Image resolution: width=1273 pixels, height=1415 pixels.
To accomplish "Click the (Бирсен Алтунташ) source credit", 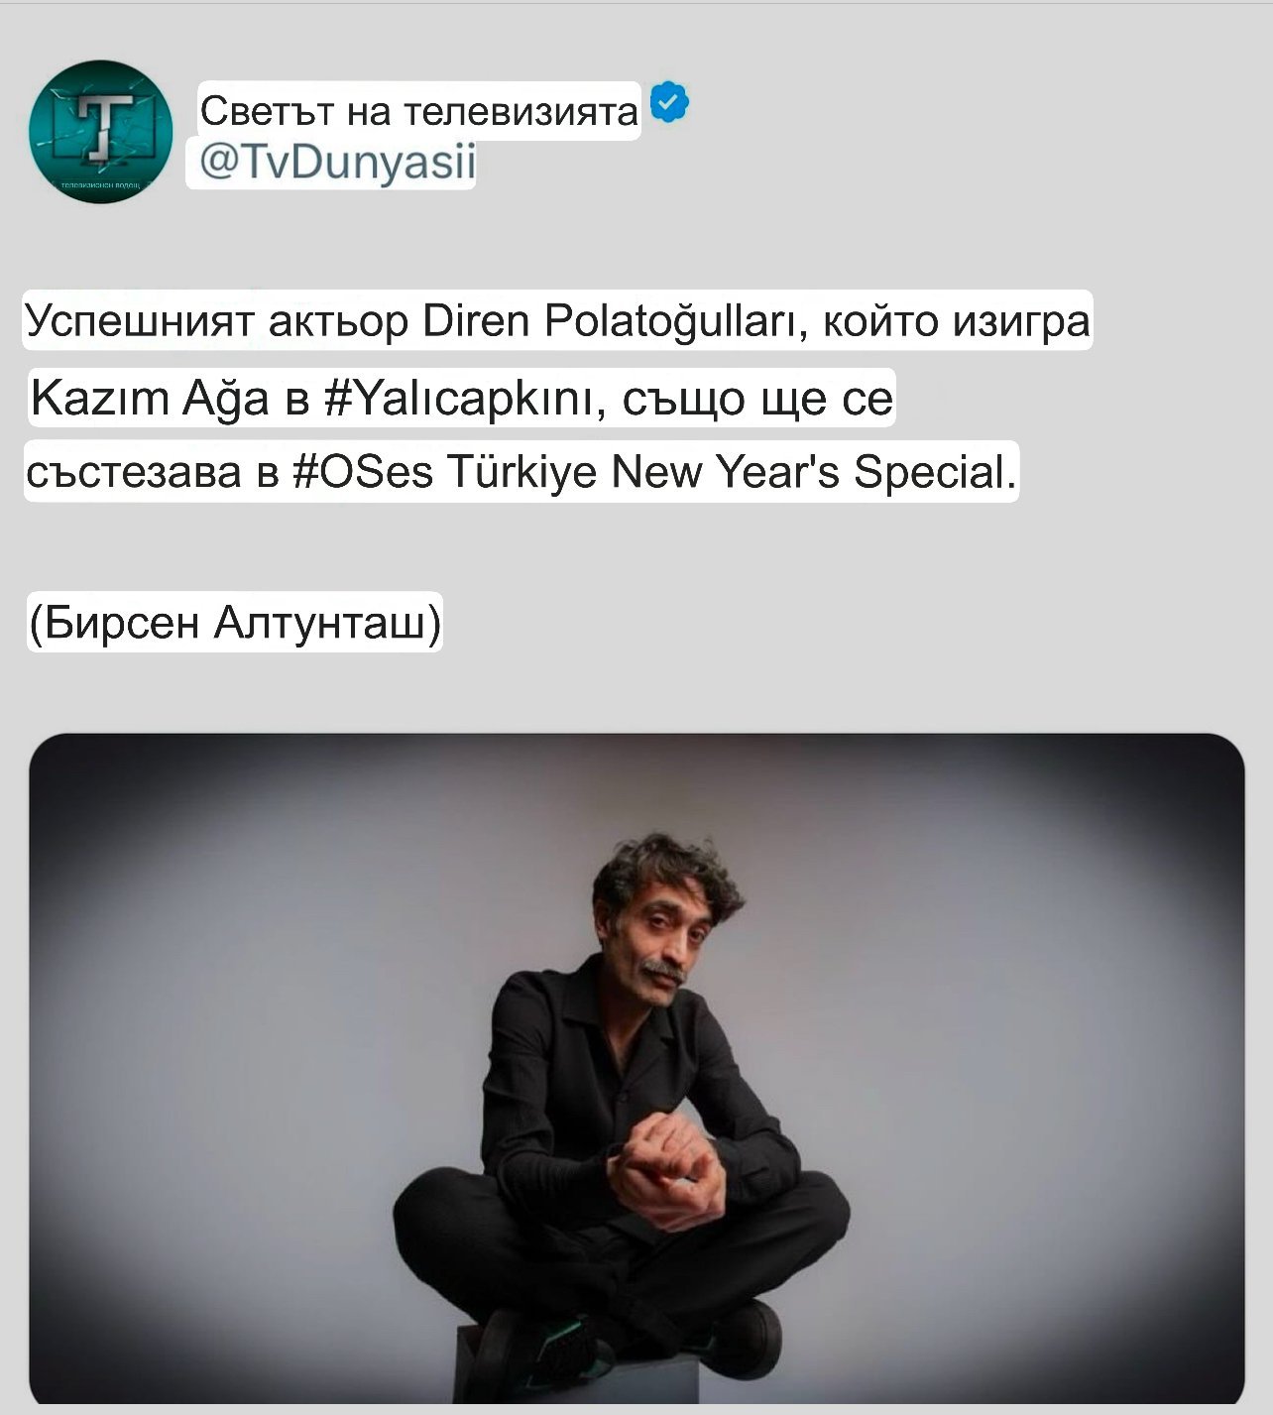I will tap(235, 624).
